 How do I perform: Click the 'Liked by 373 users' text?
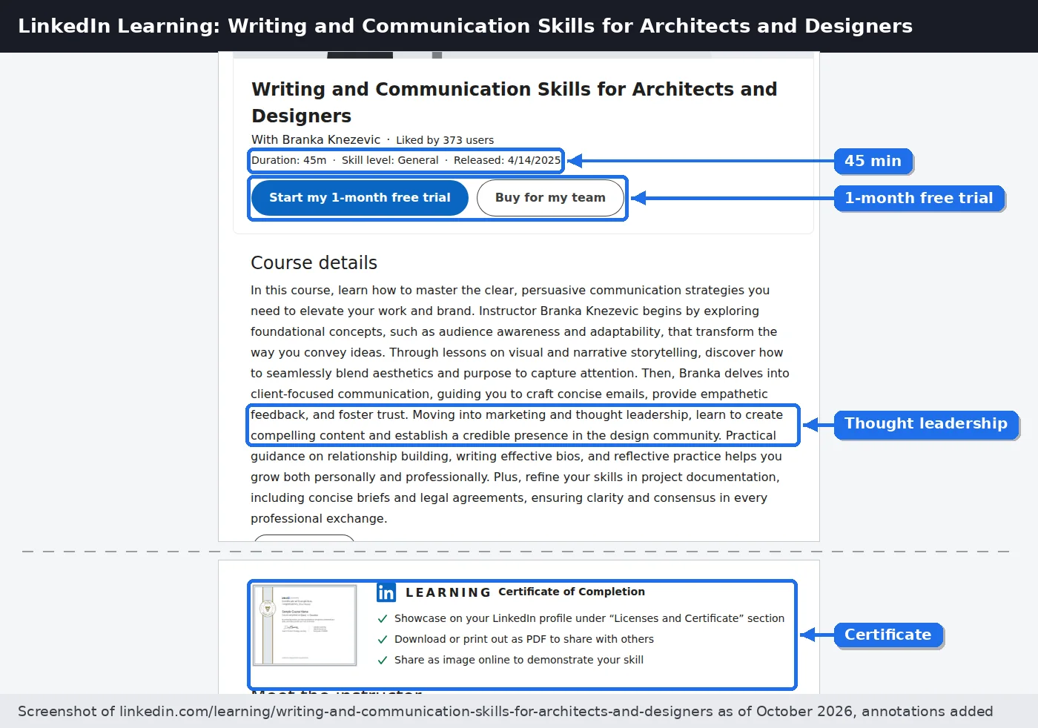point(445,140)
